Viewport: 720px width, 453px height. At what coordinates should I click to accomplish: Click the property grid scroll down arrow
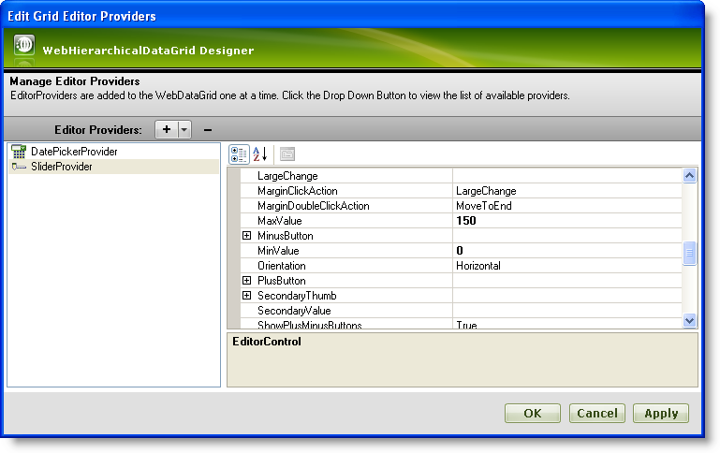pos(689,320)
